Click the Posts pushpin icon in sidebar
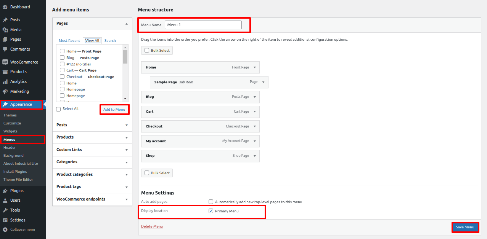 click(x=5, y=20)
